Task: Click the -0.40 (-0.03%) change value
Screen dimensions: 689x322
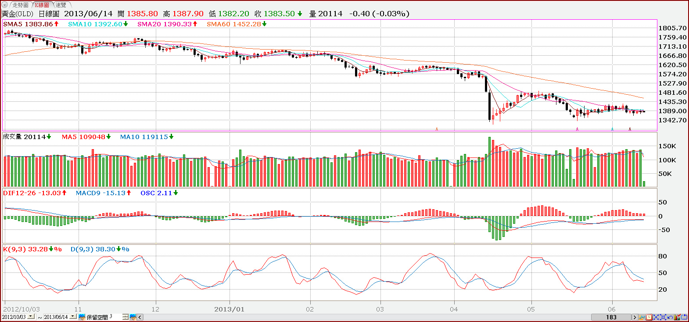Action: (379, 14)
